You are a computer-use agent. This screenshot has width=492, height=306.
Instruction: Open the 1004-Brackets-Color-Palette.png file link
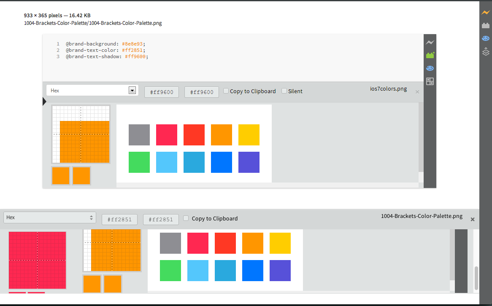point(92,23)
